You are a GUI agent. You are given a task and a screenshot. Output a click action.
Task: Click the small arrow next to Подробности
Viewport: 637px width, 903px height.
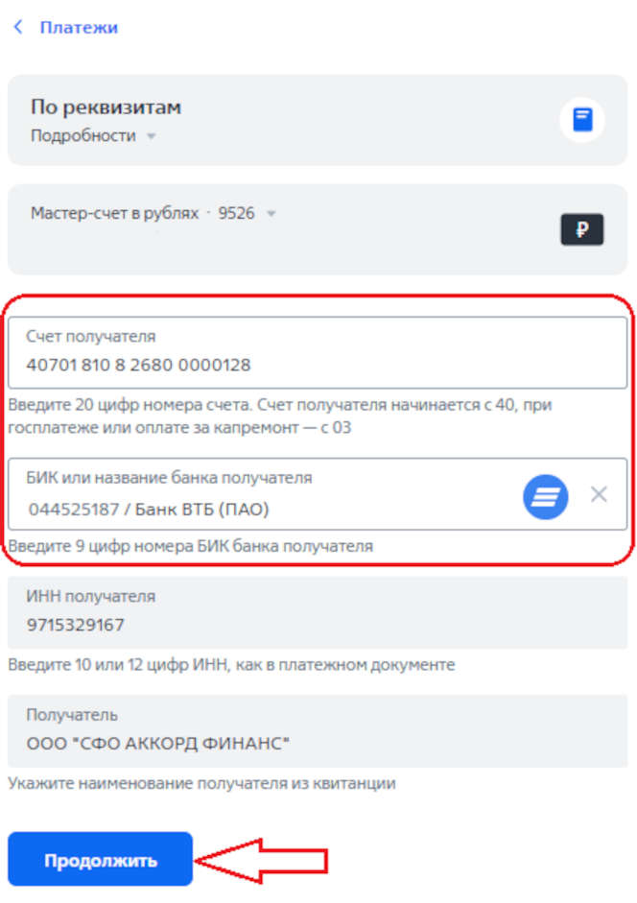pyautogui.click(x=151, y=136)
